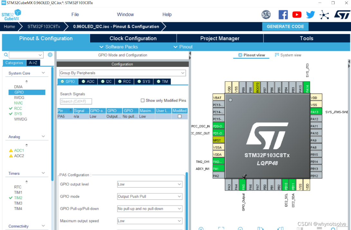The height and width of the screenshot is (230, 351).
Task: Switch to A->Z sorted list tab
Action: pos(33,63)
